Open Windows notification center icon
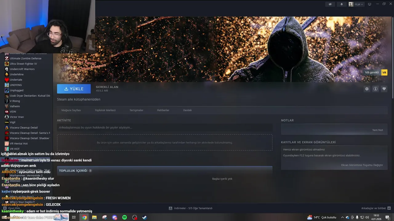The width and height of the screenshot is (394, 221). 388,217
